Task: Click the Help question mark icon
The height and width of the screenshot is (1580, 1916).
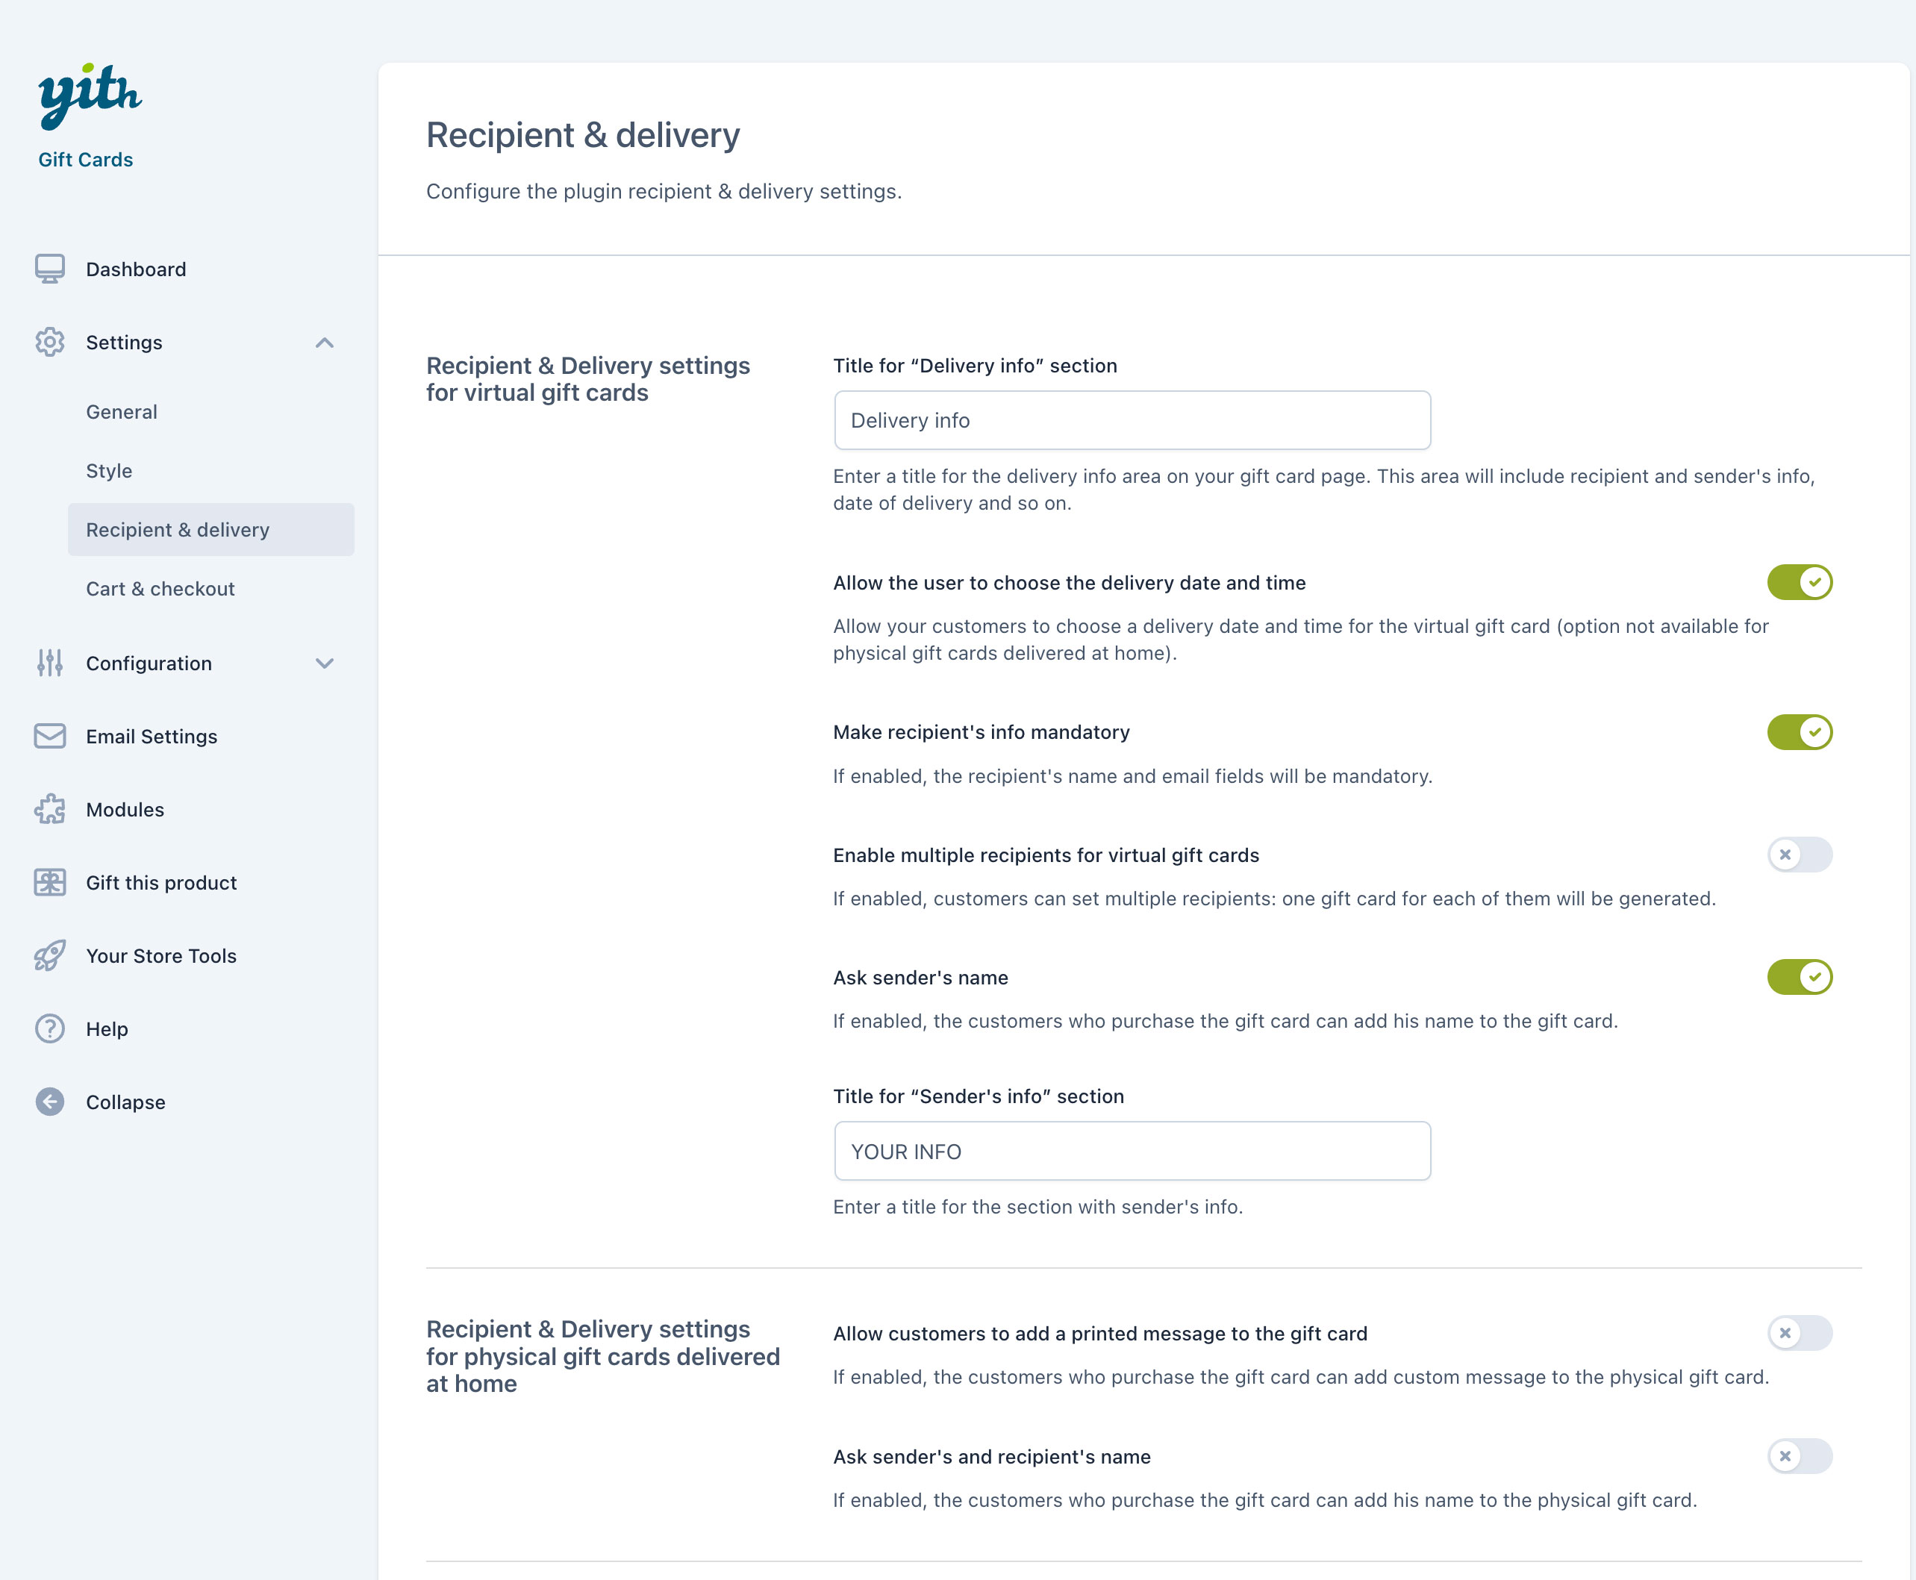Action: 50,1029
